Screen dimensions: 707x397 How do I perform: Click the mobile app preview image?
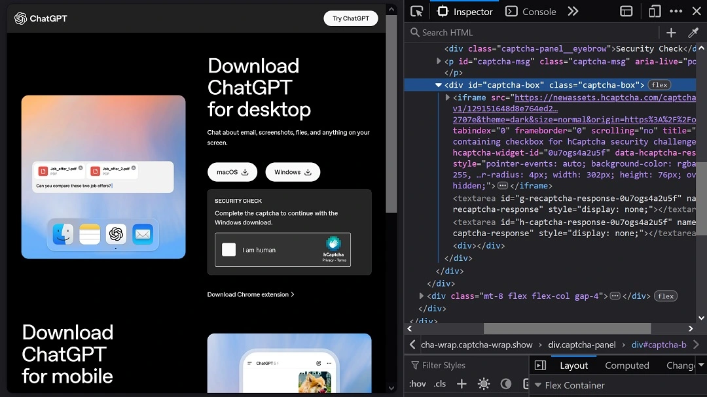click(x=289, y=363)
